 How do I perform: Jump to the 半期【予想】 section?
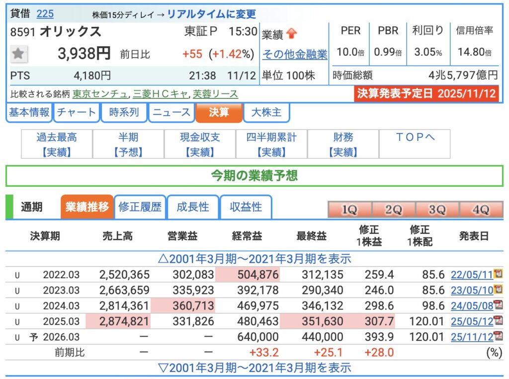(128, 144)
